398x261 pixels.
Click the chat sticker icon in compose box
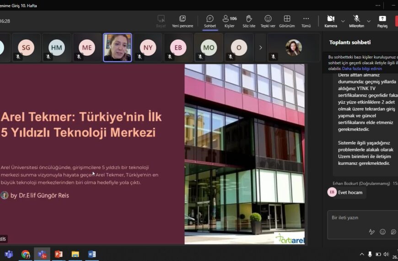[393, 232]
